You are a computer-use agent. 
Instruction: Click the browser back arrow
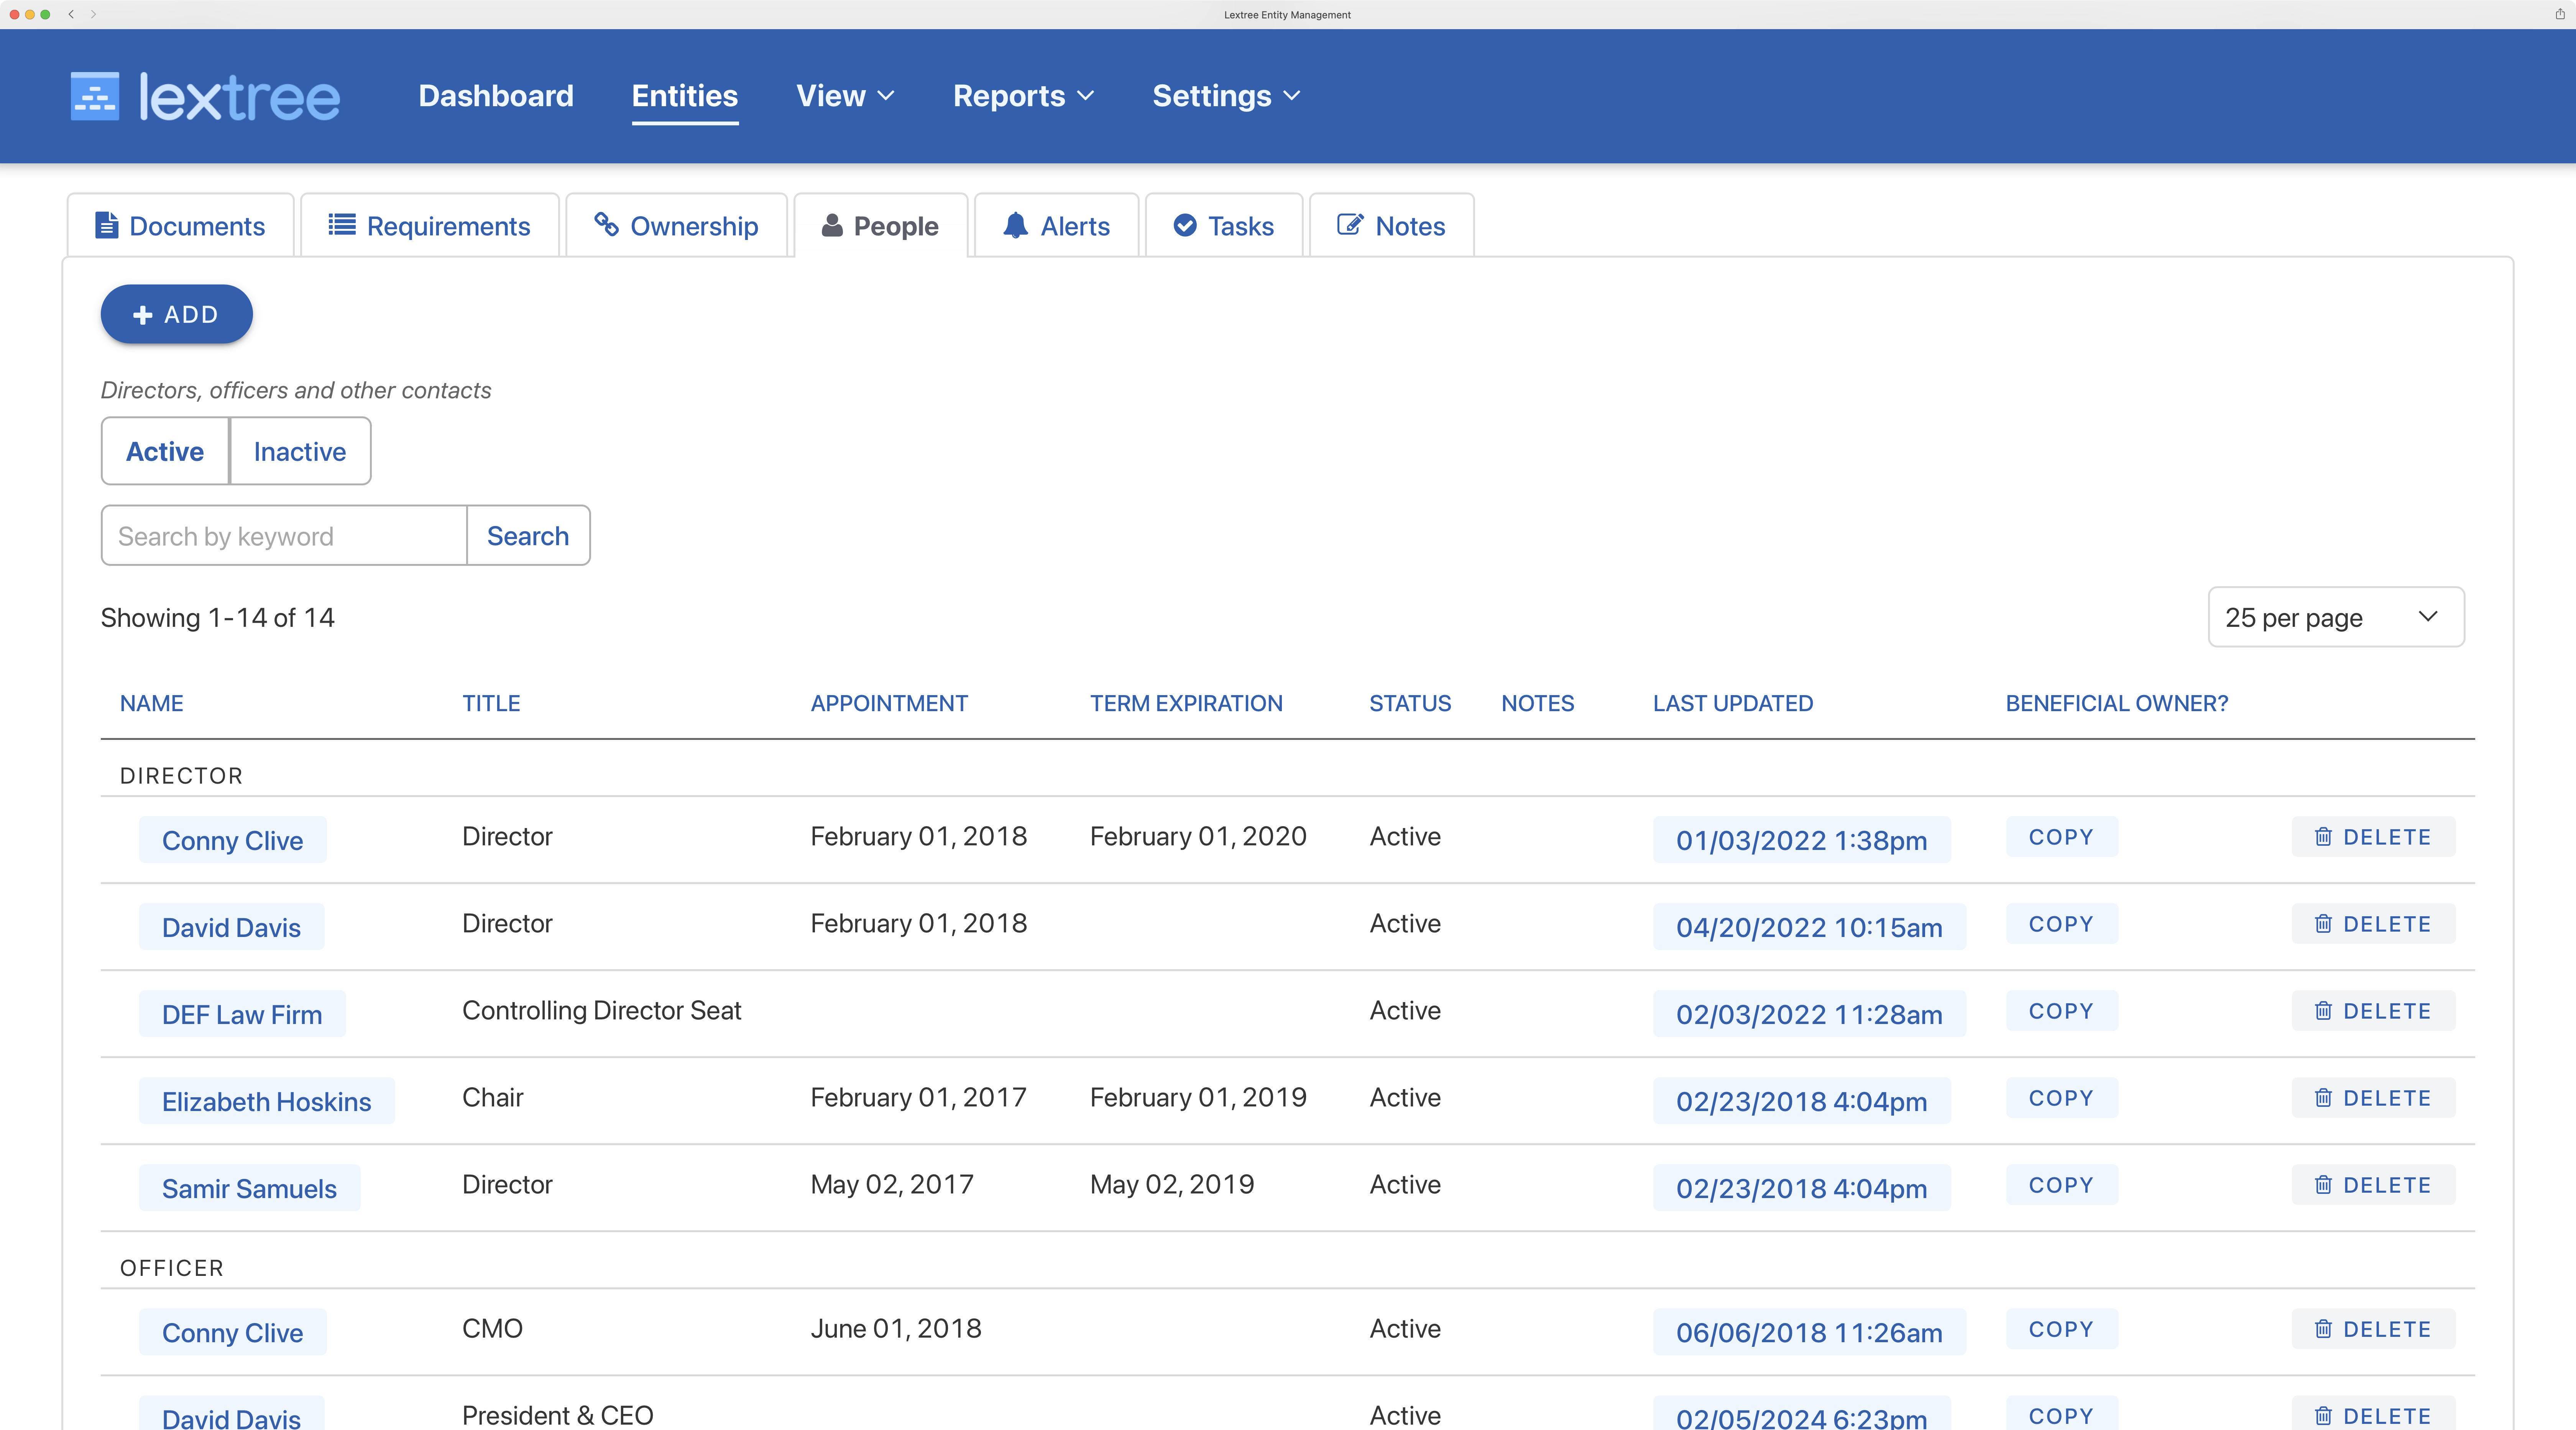point(71,14)
